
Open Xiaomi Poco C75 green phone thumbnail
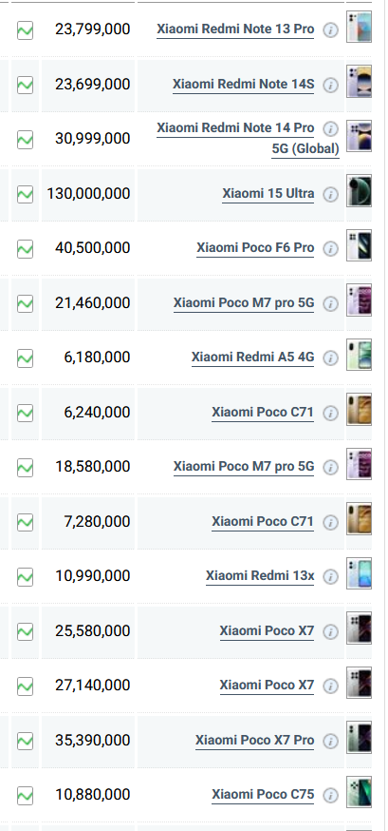point(359,792)
